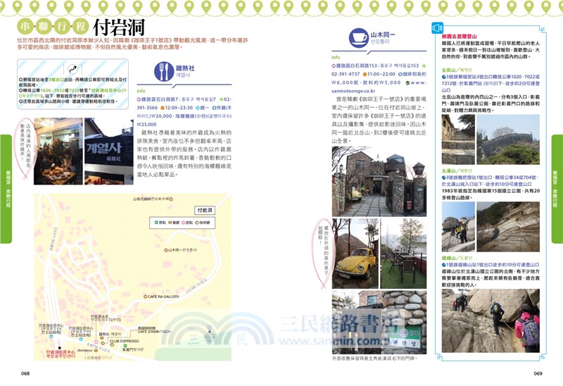
Task: Click the fork and knife restaurant icon
Action: click(165, 70)
